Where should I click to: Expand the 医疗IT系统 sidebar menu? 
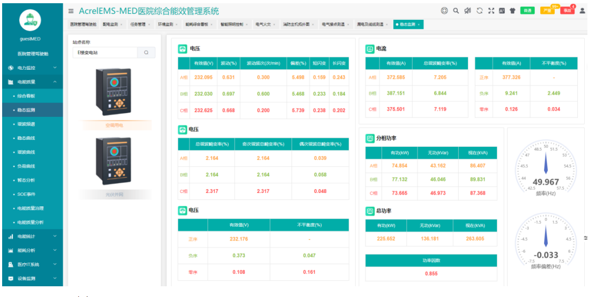pos(32,264)
